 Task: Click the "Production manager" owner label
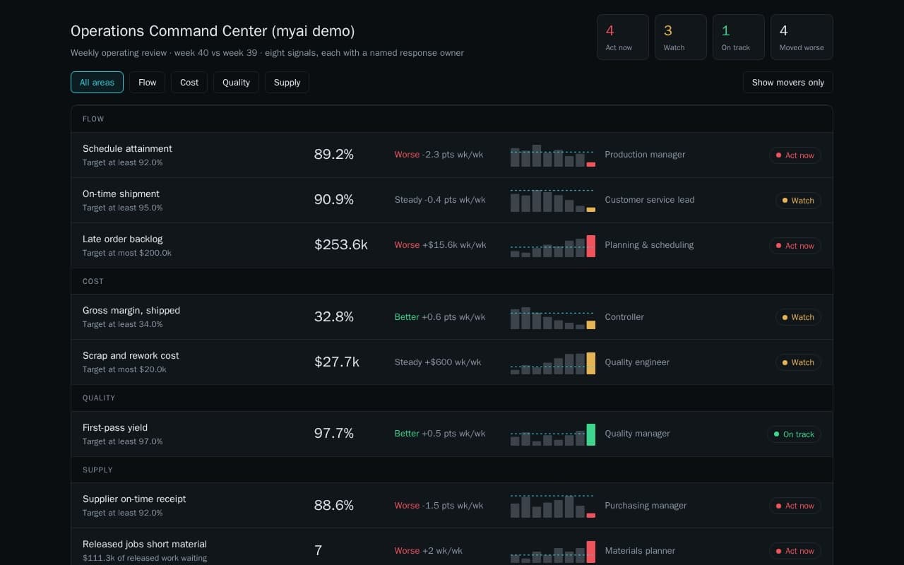(645, 155)
